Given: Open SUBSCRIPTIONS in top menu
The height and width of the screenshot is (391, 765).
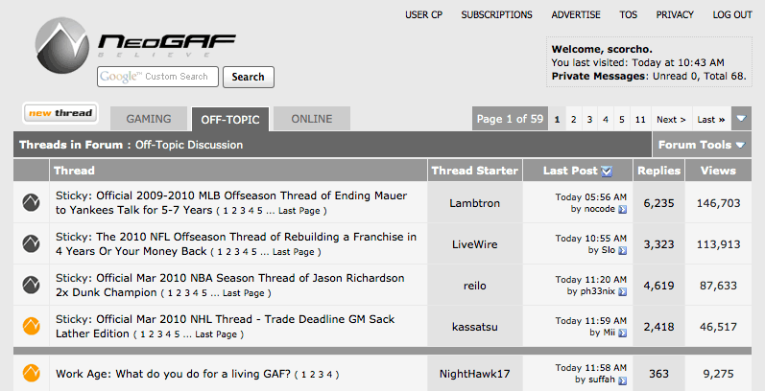Looking at the screenshot, I should [x=496, y=15].
